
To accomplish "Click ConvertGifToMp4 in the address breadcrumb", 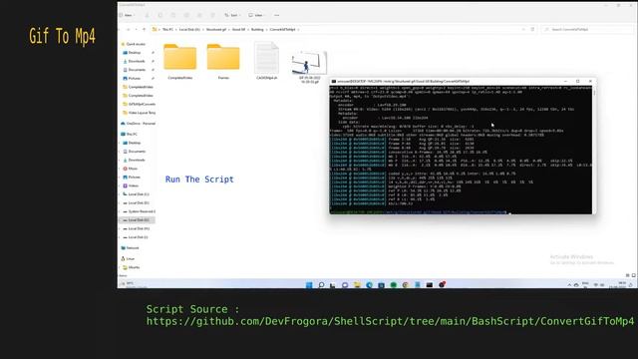I will point(282,29).
